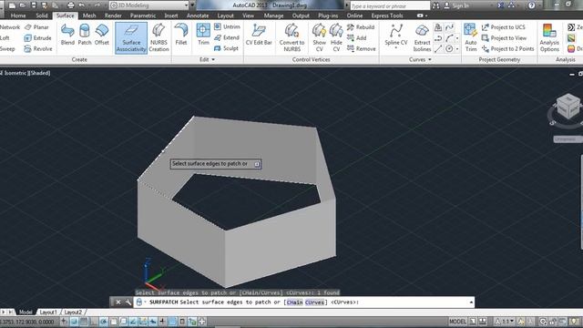
Task: Click the ViewCube navigation cube
Action: pyautogui.click(x=568, y=107)
